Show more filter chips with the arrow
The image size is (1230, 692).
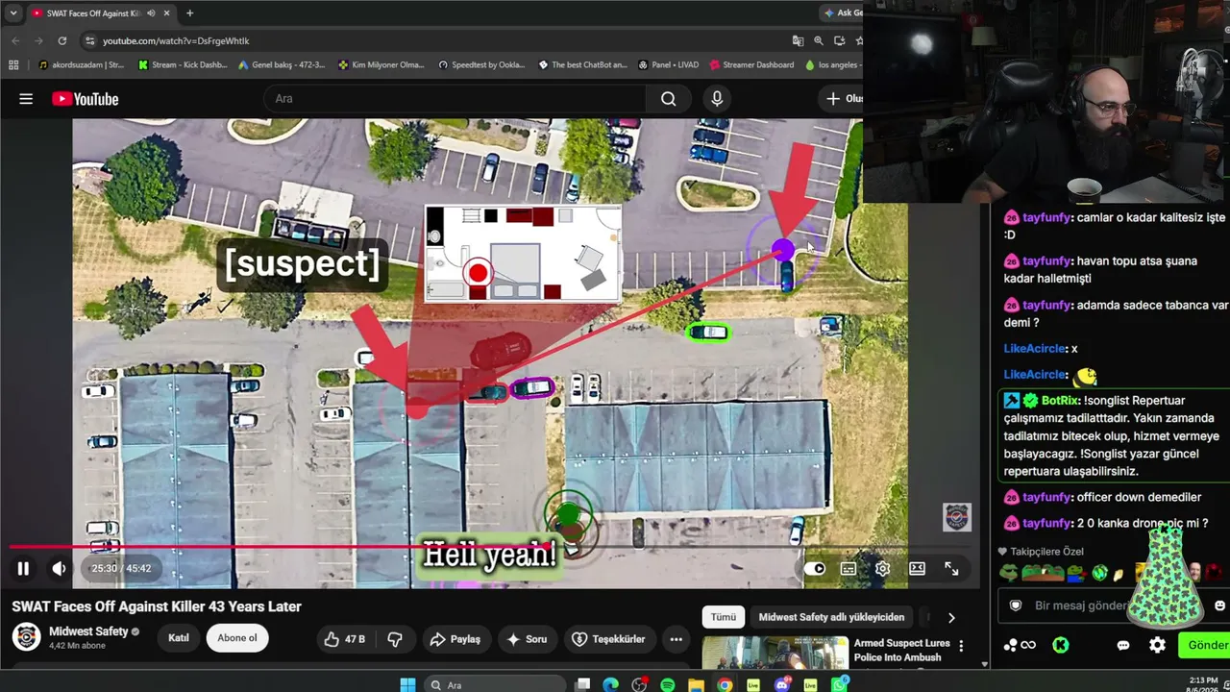[x=951, y=618]
